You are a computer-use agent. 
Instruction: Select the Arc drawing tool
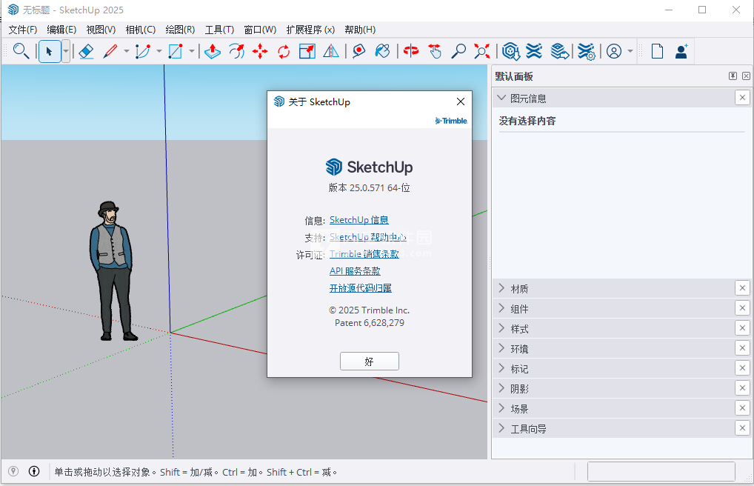point(143,51)
